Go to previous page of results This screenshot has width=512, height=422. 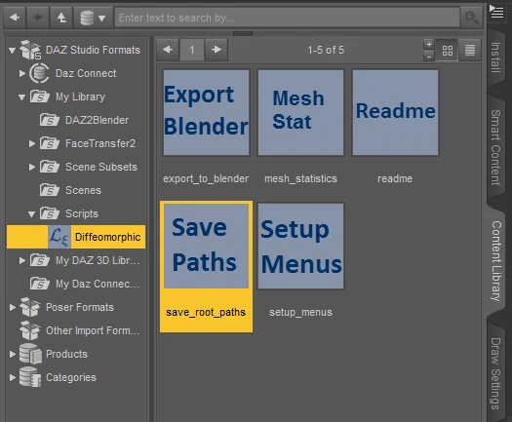pyautogui.click(x=168, y=50)
